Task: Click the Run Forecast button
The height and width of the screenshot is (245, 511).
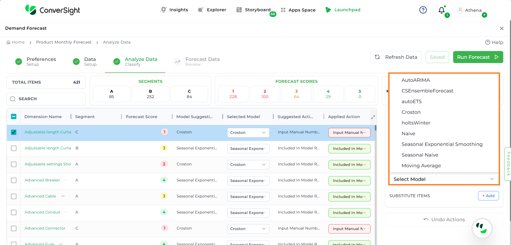Action: point(478,57)
